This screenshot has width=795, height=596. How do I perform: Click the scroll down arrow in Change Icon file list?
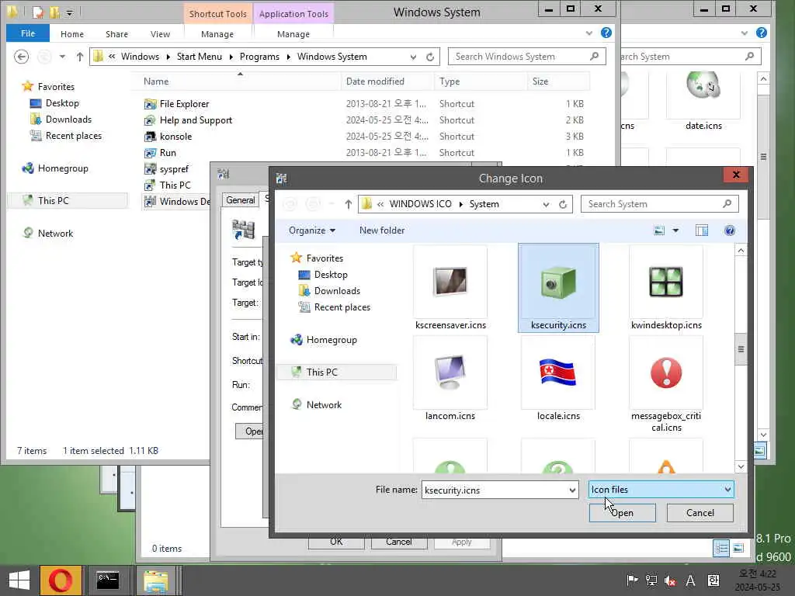click(741, 466)
